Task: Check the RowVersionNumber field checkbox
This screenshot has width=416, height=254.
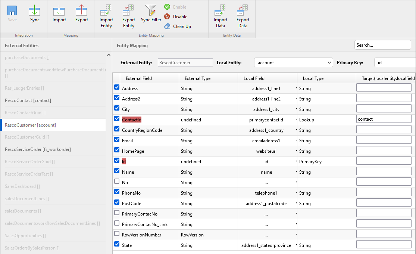Action: click(117, 234)
